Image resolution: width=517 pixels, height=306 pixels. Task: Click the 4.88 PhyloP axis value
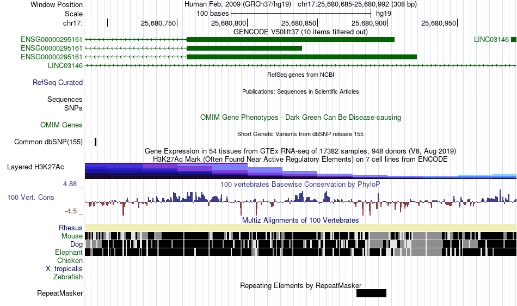[x=70, y=184]
